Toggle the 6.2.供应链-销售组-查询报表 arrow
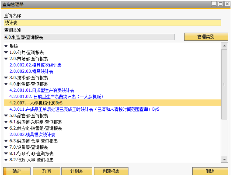This screenshot has height=175, width=231. click(x=6, y=128)
